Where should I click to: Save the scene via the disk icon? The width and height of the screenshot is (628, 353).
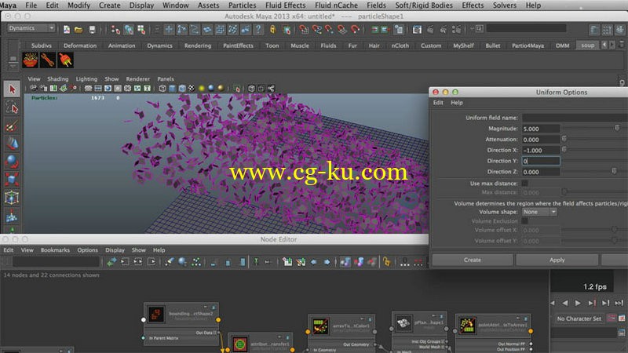pyautogui.click(x=92, y=29)
